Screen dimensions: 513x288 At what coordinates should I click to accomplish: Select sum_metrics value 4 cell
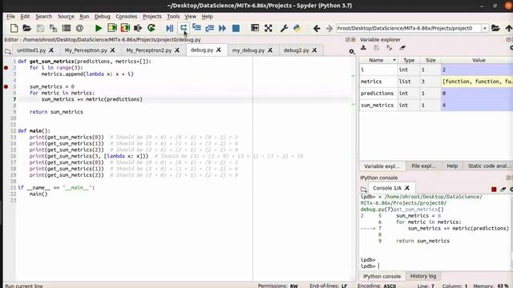pos(477,105)
